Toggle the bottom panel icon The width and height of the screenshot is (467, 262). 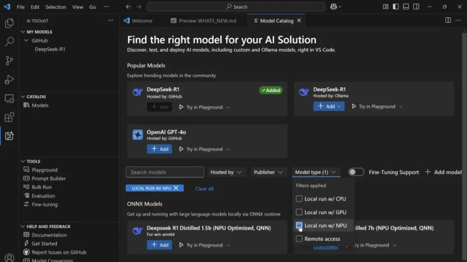(406, 6)
